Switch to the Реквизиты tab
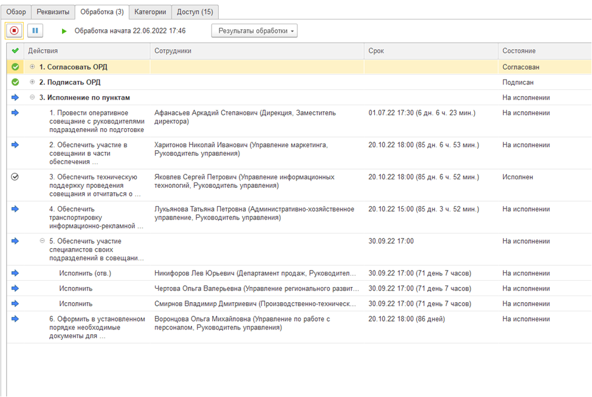Viewport: 592px width, 397px height. tap(53, 12)
